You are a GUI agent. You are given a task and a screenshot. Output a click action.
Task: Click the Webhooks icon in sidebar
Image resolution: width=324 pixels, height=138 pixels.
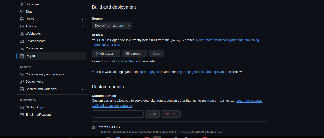[x=22, y=34]
